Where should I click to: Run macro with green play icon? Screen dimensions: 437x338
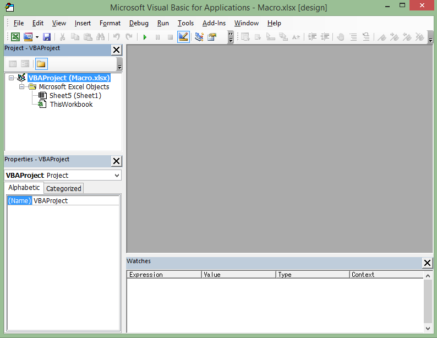pyautogui.click(x=145, y=37)
